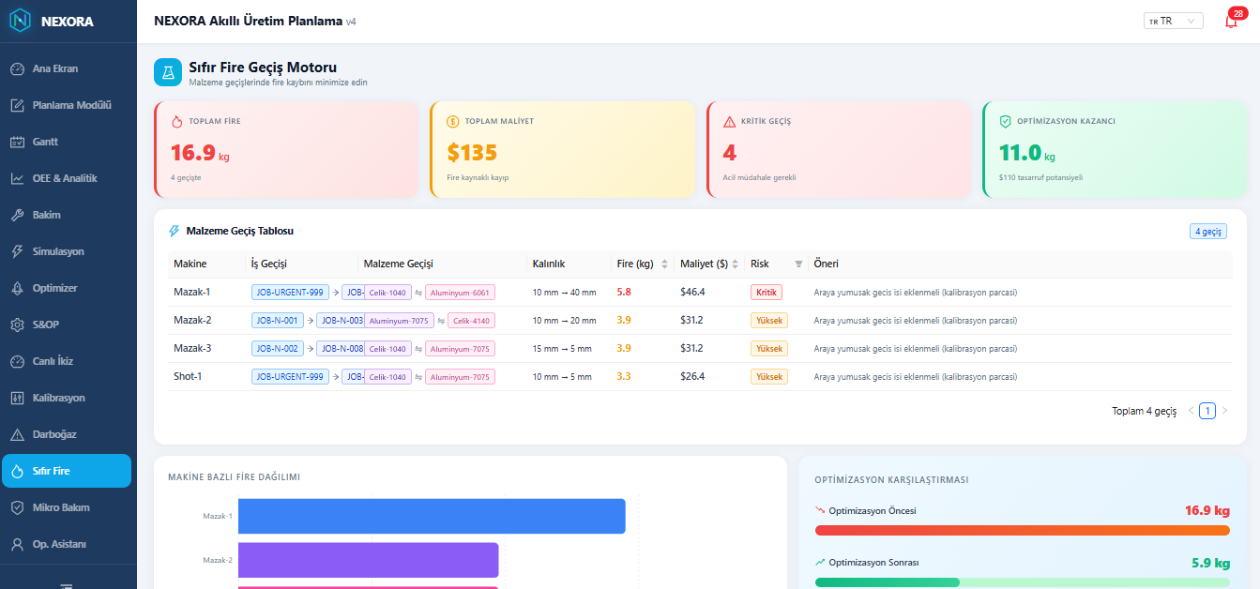1260x589 pixels.
Task: Sort table by Fire (kg) column
Action: (x=665, y=264)
